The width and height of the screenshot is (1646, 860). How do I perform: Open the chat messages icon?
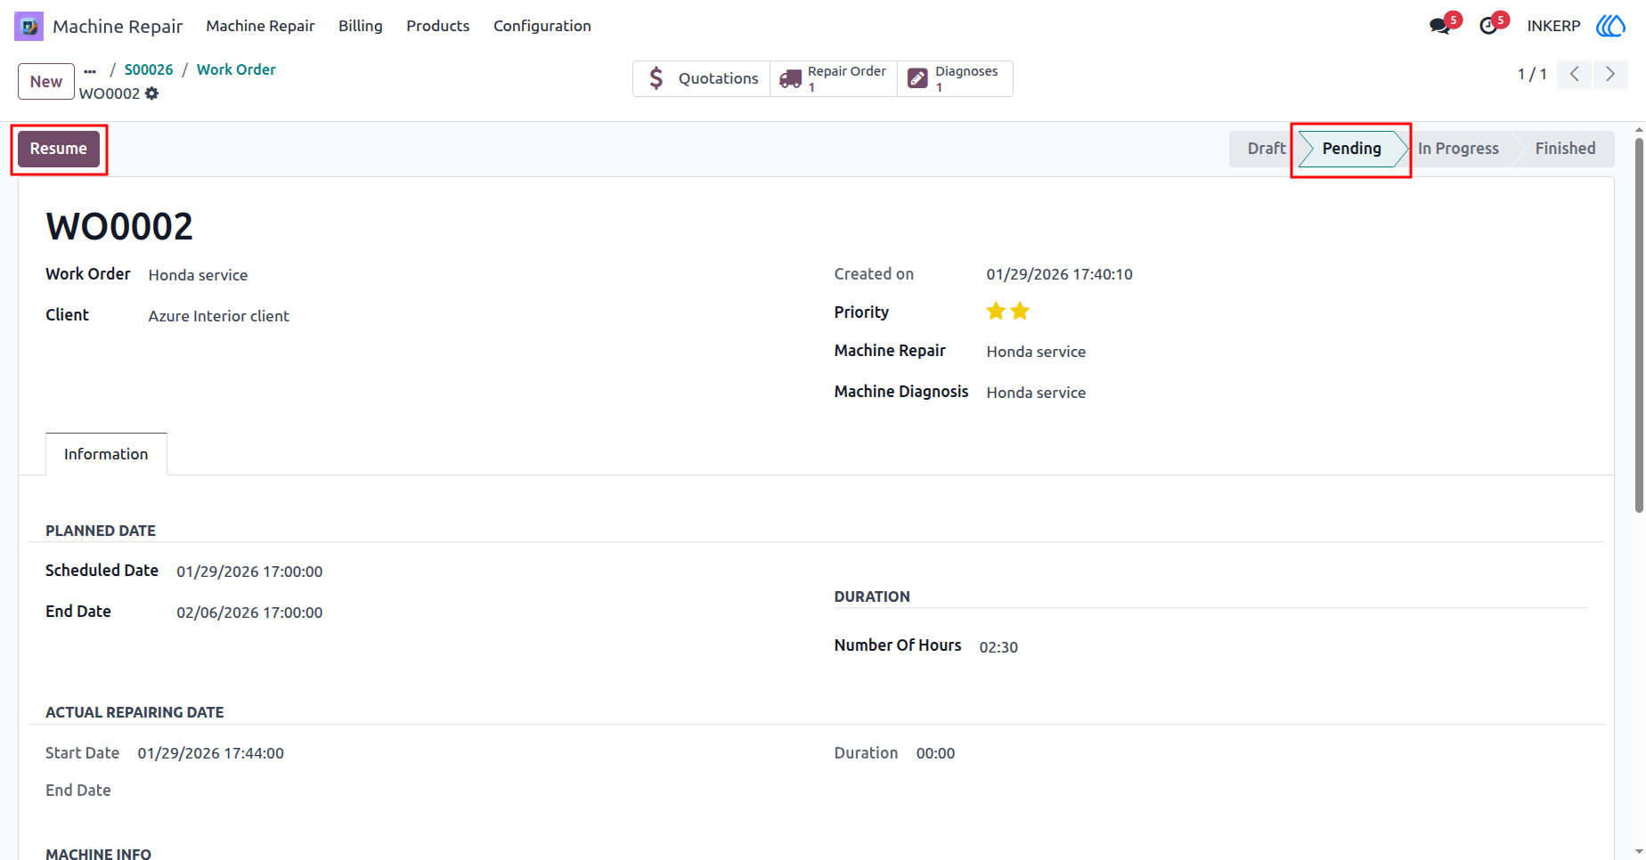tap(1439, 26)
